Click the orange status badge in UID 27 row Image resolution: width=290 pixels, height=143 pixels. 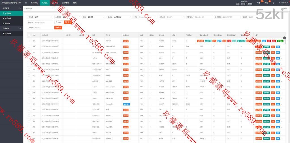pos(126,75)
